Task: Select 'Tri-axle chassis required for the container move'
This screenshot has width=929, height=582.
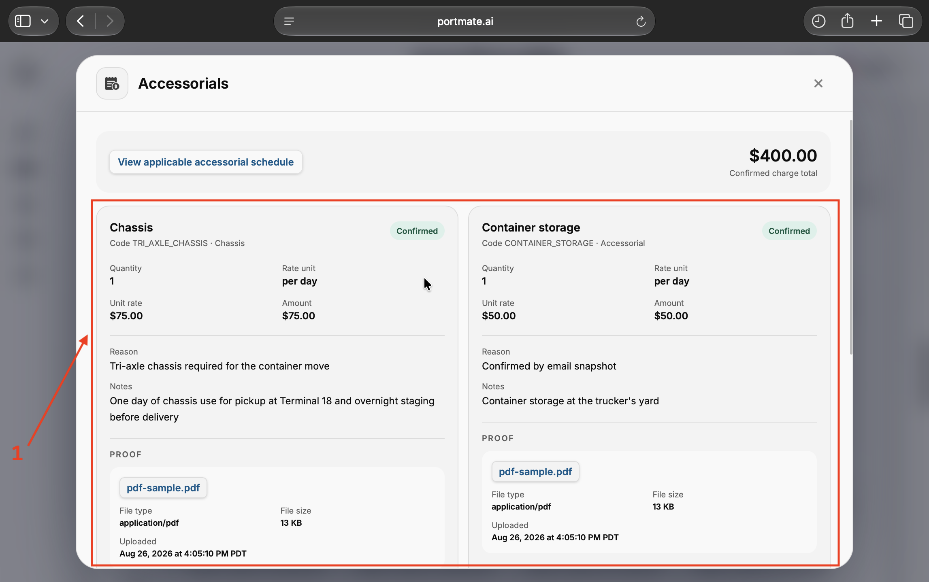Action: (x=219, y=366)
